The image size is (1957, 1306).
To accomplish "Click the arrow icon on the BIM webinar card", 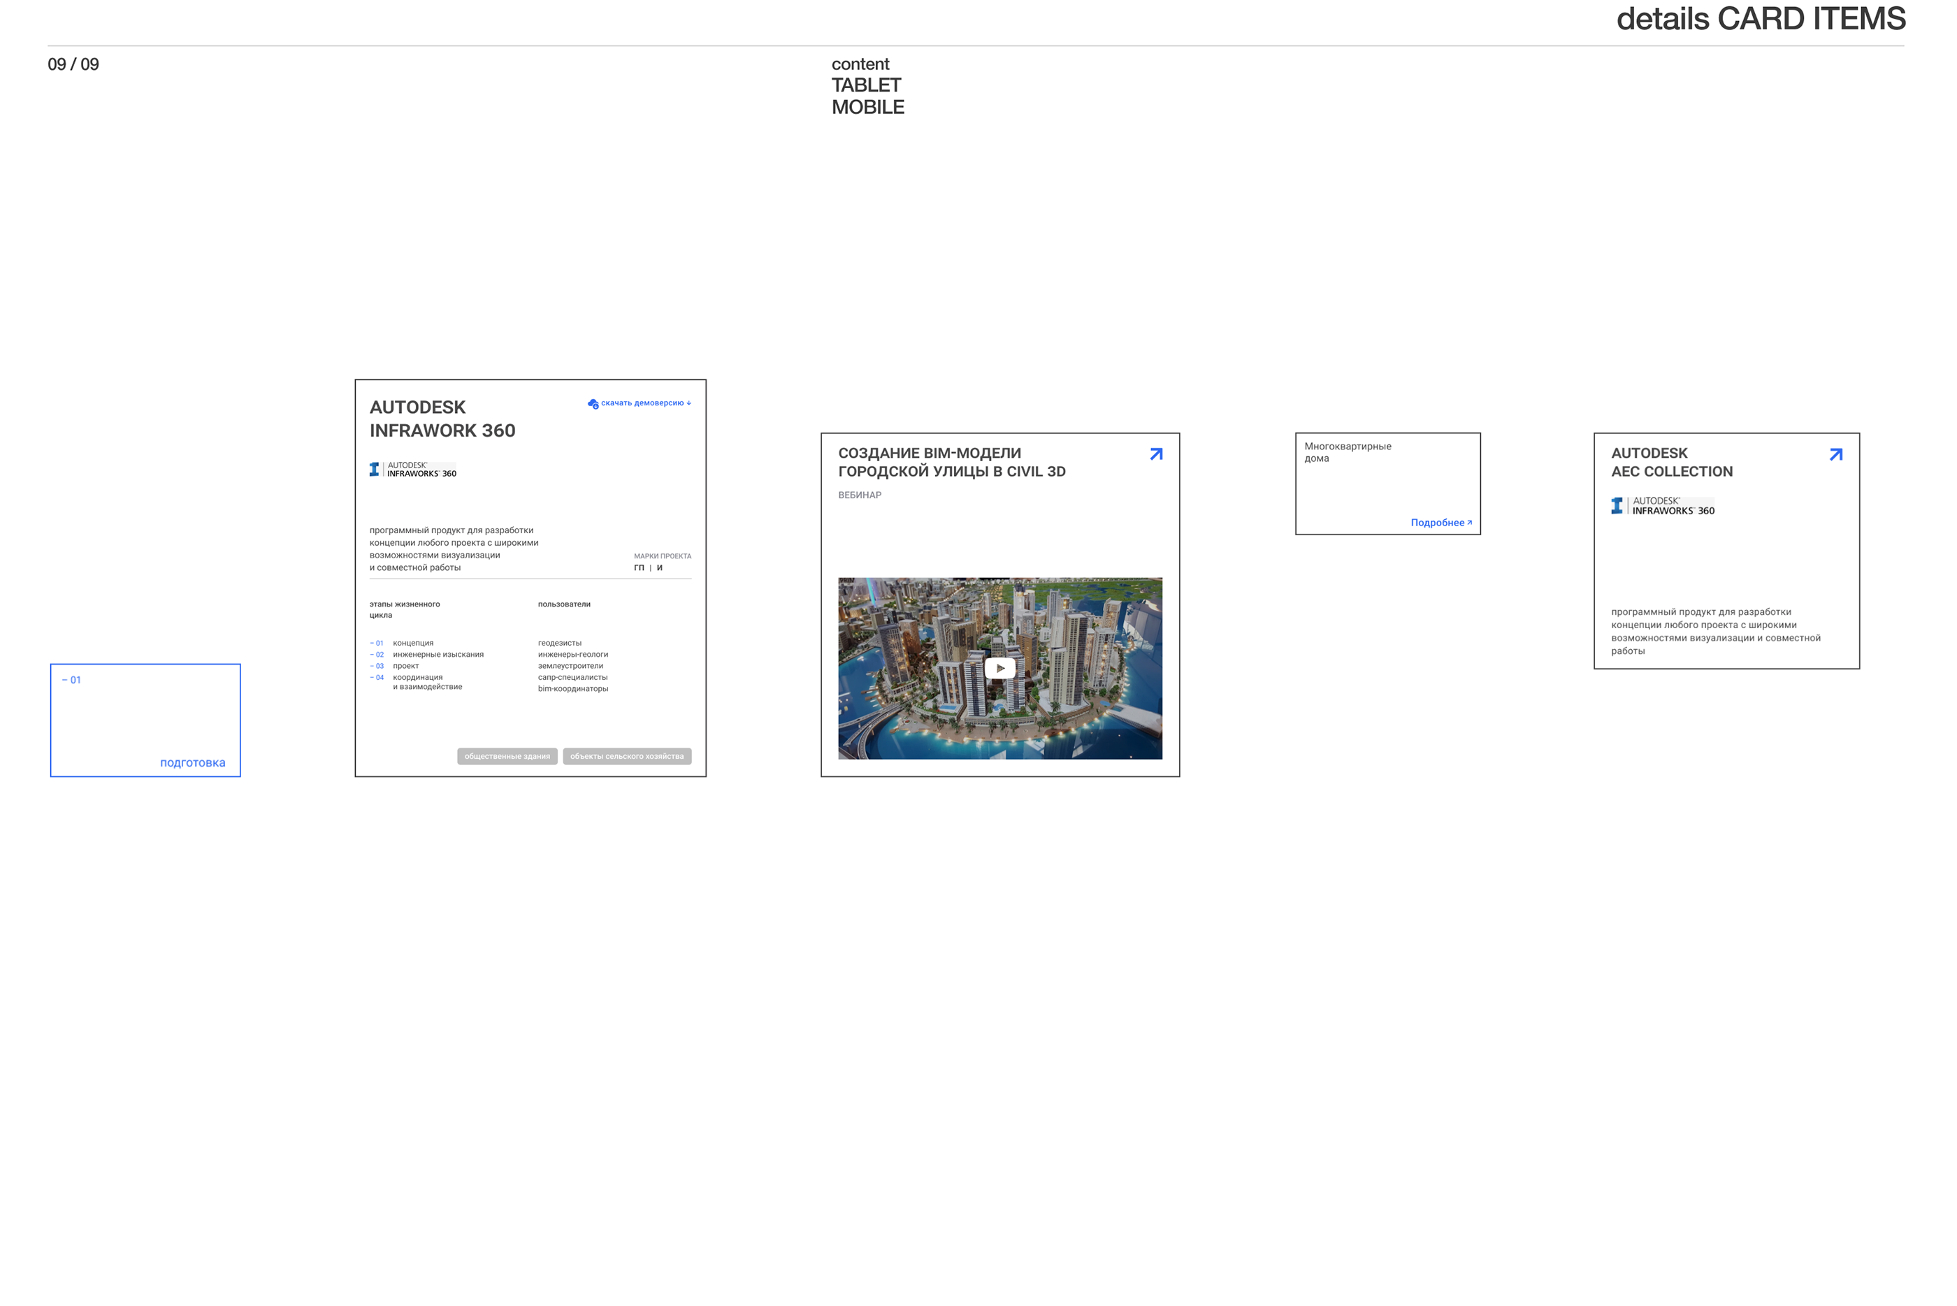I will pos(1155,454).
